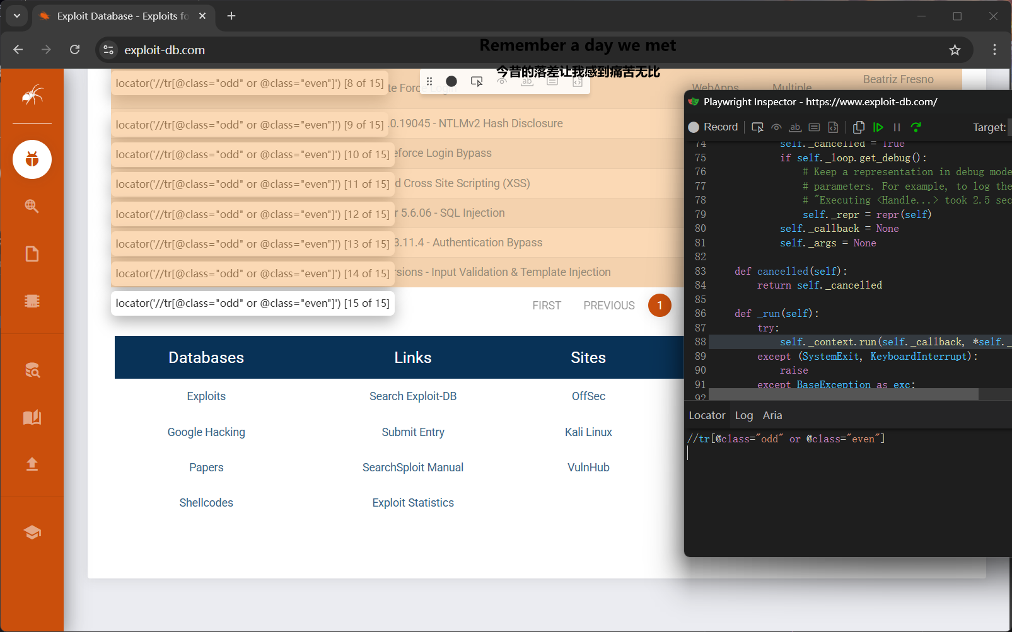Click Pick locator icon in Playwright Inspector
This screenshot has width=1012, height=632.
[x=757, y=127]
